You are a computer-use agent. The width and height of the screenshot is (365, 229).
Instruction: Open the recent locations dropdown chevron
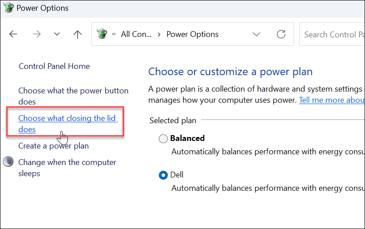57,34
